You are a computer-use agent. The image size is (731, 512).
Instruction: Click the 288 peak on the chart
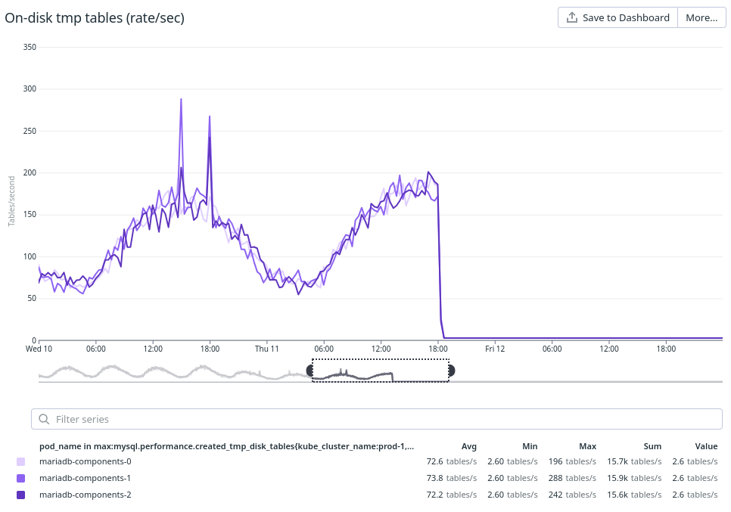pyautogui.click(x=181, y=100)
